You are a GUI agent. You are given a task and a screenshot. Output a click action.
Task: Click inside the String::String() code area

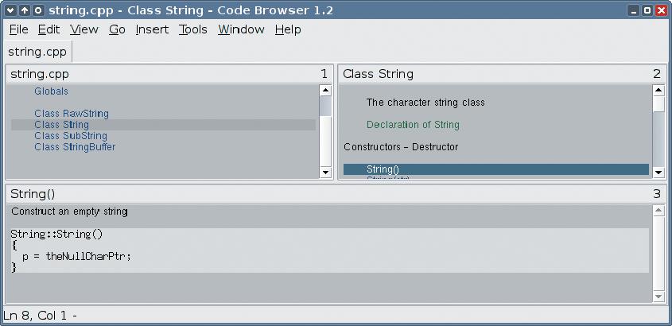329,250
